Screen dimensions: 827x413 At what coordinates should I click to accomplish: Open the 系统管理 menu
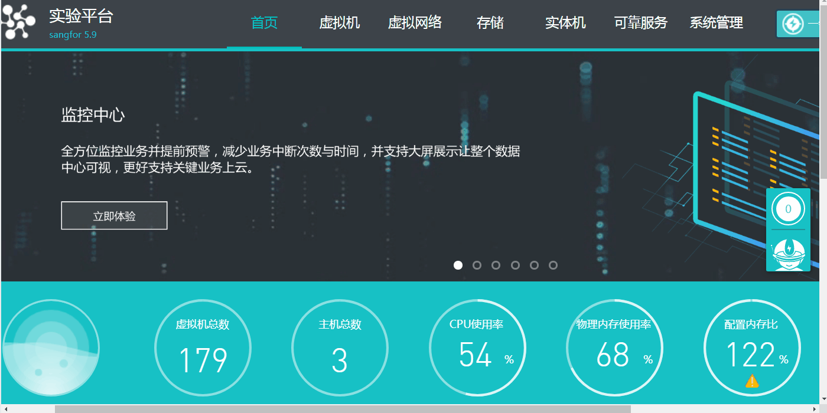716,24
